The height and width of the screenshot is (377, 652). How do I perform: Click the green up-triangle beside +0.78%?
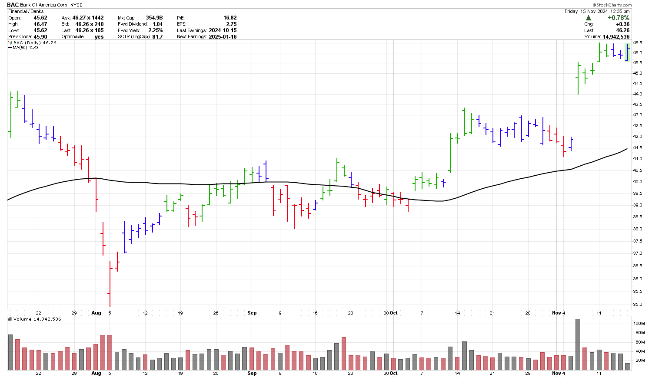pos(588,18)
